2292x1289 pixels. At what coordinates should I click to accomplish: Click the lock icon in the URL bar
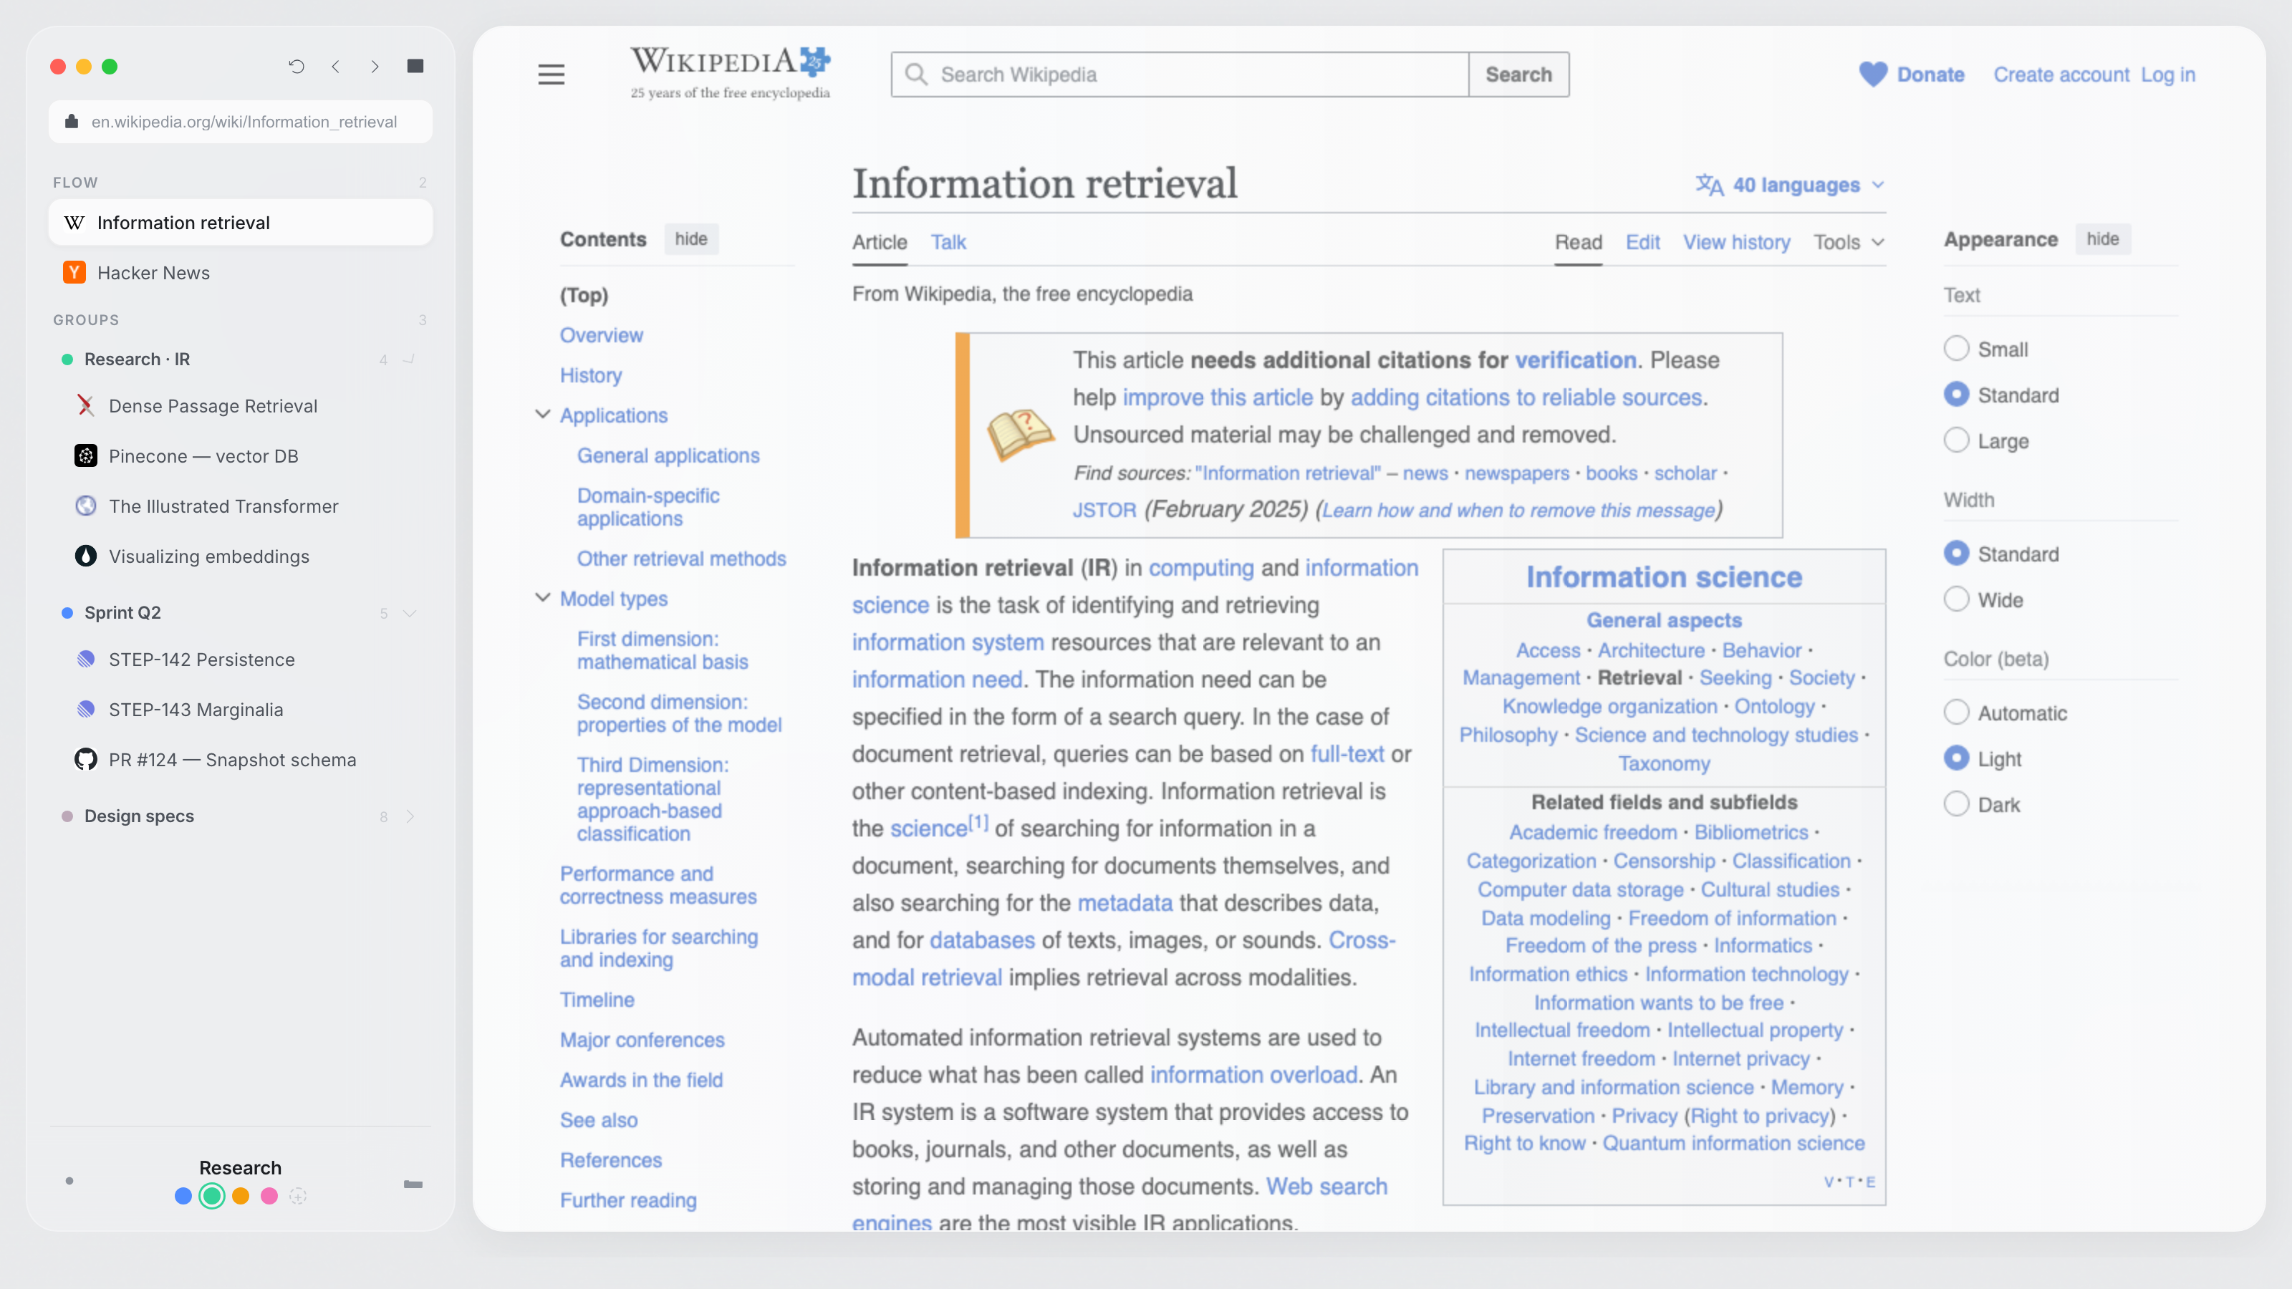(x=72, y=121)
